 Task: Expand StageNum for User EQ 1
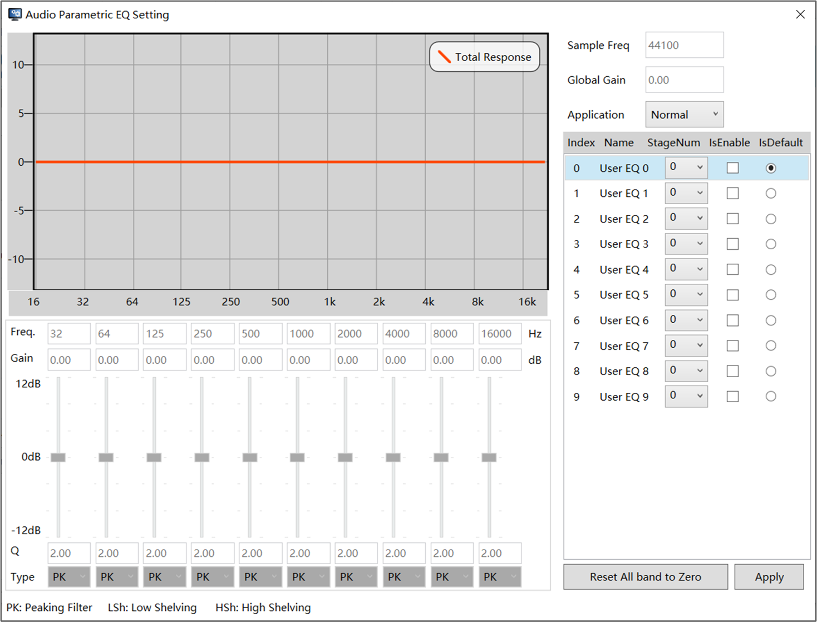click(x=686, y=193)
